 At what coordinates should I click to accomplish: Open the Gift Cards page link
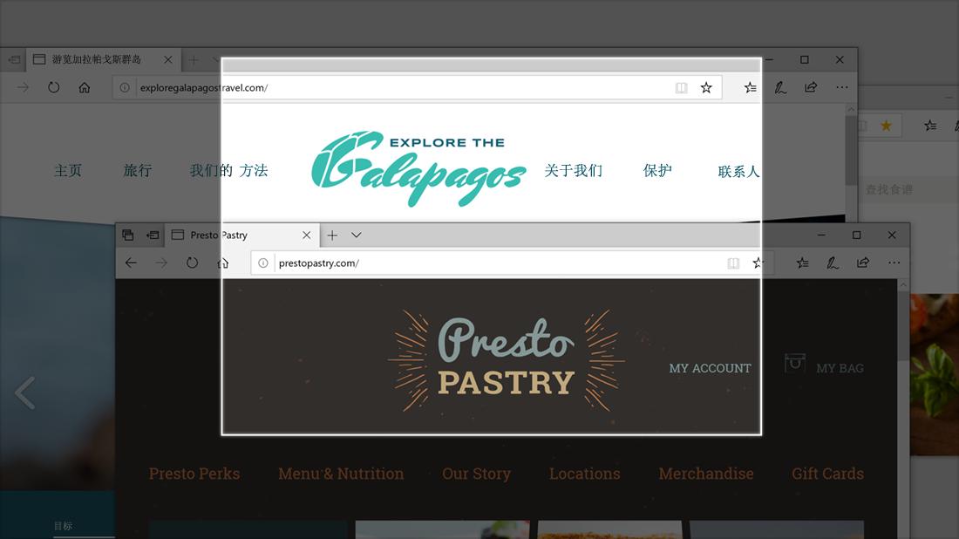pyautogui.click(x=827, y=474)
